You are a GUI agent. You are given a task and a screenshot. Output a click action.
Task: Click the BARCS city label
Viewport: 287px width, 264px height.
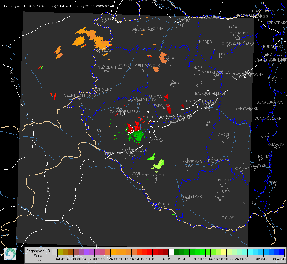162,204
